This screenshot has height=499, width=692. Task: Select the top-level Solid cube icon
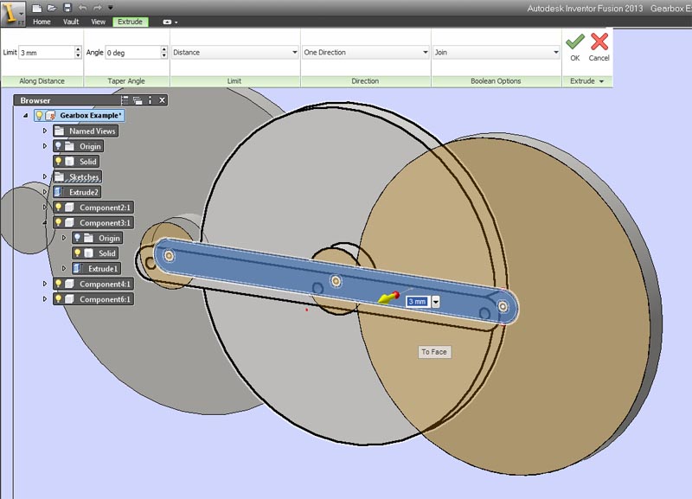click(x=69, y=162)
